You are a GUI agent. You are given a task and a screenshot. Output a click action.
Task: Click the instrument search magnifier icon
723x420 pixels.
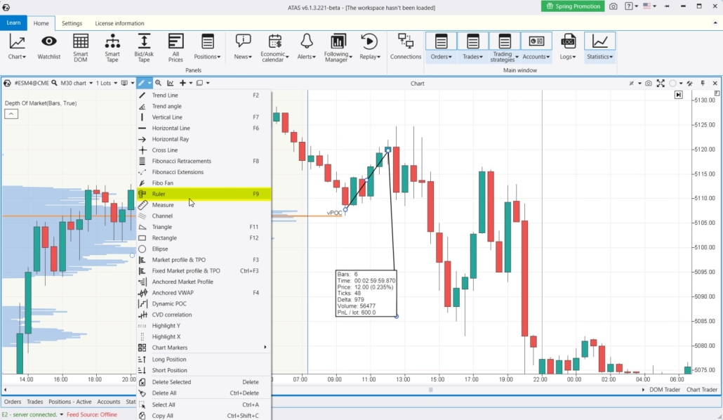54,83
